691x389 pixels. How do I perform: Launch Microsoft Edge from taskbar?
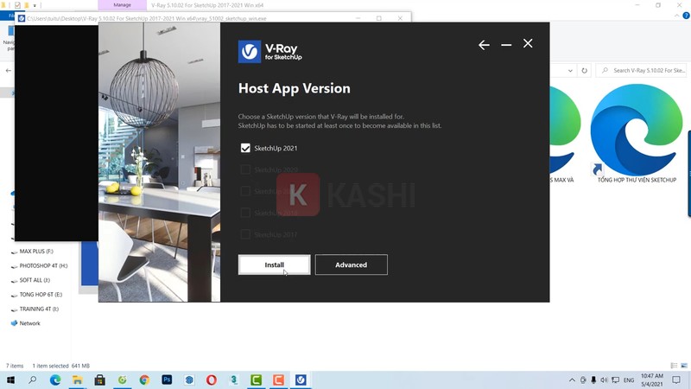(x=55, y=379)
